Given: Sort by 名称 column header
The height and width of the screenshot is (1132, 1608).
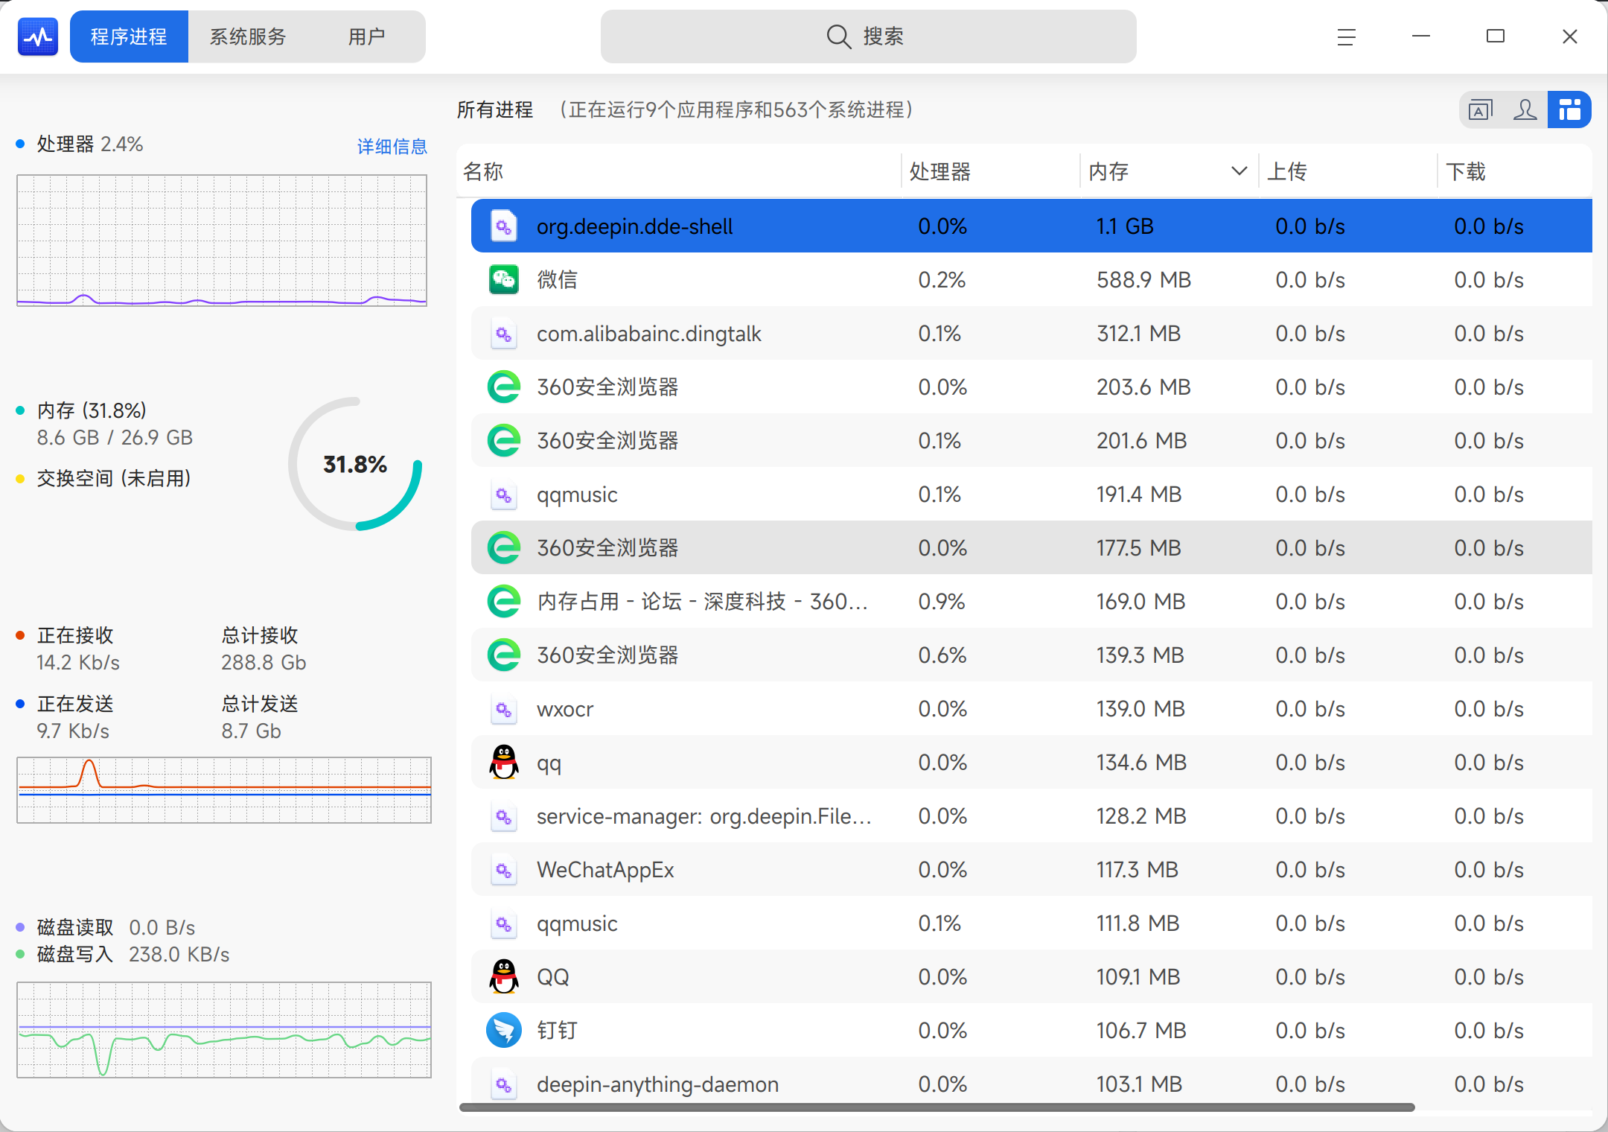Looking at the screenshot, I should tap(678, 171).
